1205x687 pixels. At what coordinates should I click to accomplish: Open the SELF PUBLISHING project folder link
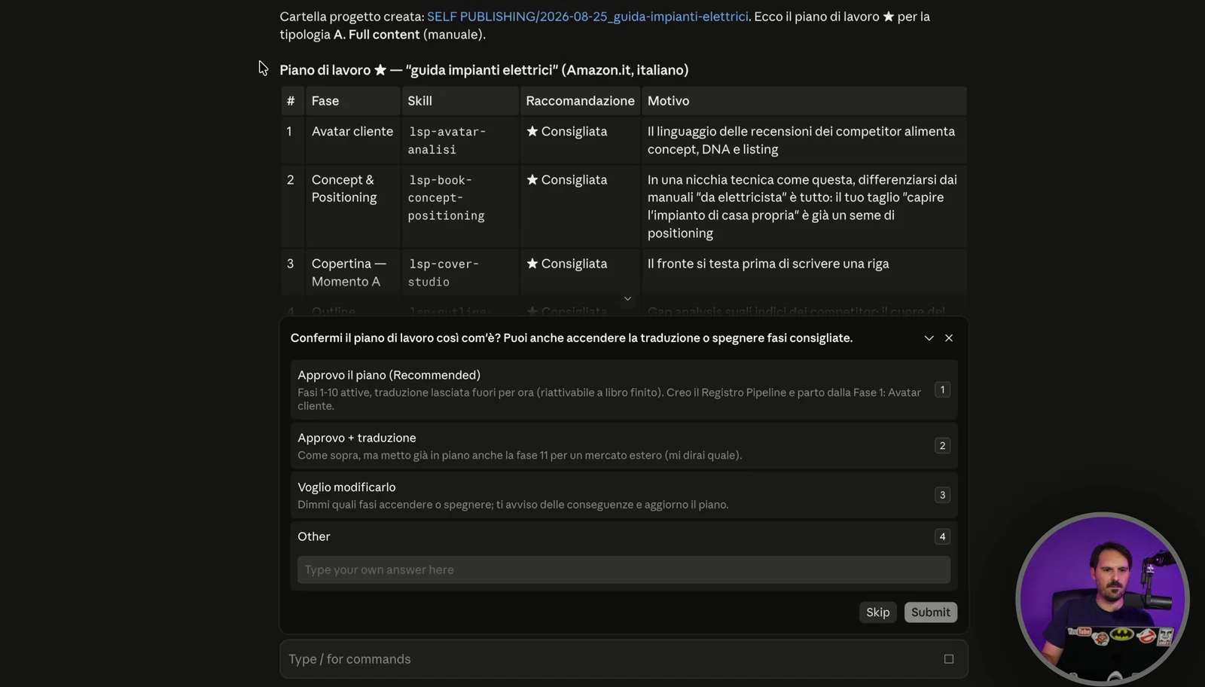[x=587, y=17]
